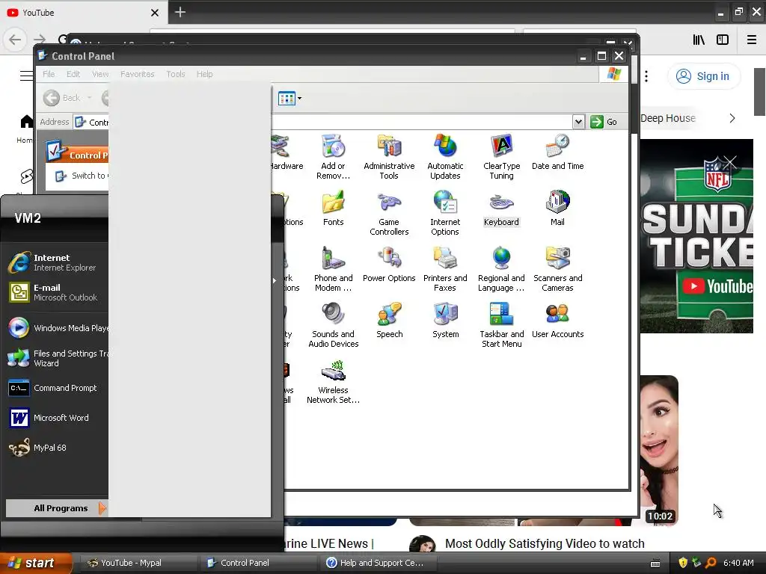
Task: Click the Windows Start button
Action: pos(36,563)
